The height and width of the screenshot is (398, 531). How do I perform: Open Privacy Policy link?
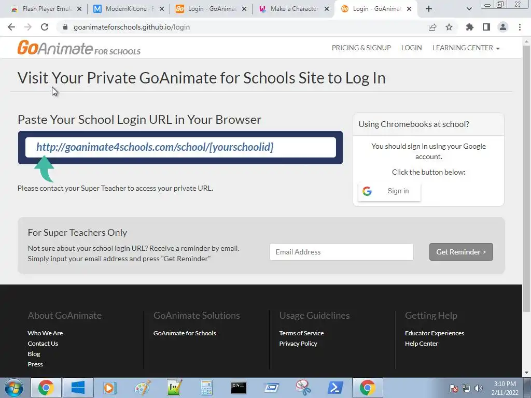[x=298, y=344]
